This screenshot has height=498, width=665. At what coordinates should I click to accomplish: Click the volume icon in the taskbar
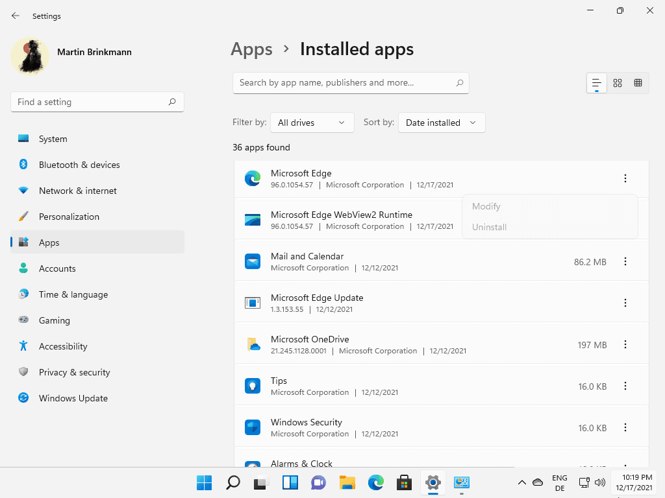click(600, 482)
